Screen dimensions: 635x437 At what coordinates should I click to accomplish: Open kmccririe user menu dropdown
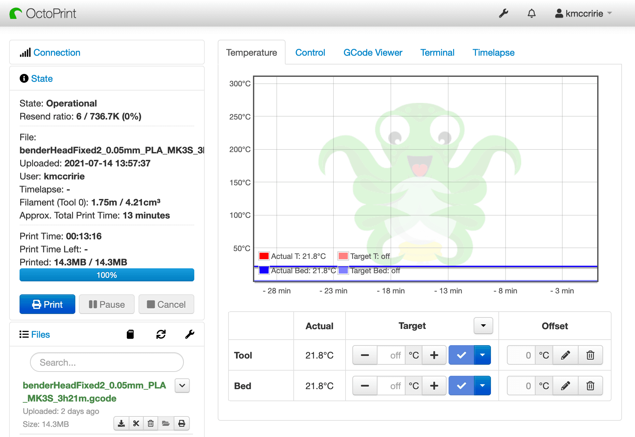click(x=583, y=13)
